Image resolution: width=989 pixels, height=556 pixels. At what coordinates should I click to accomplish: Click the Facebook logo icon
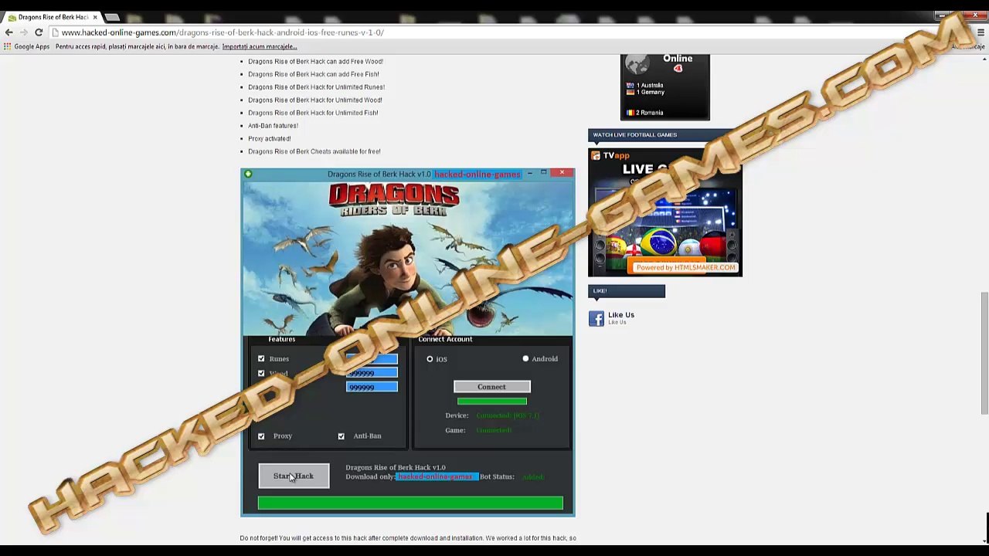coord(596,318)
